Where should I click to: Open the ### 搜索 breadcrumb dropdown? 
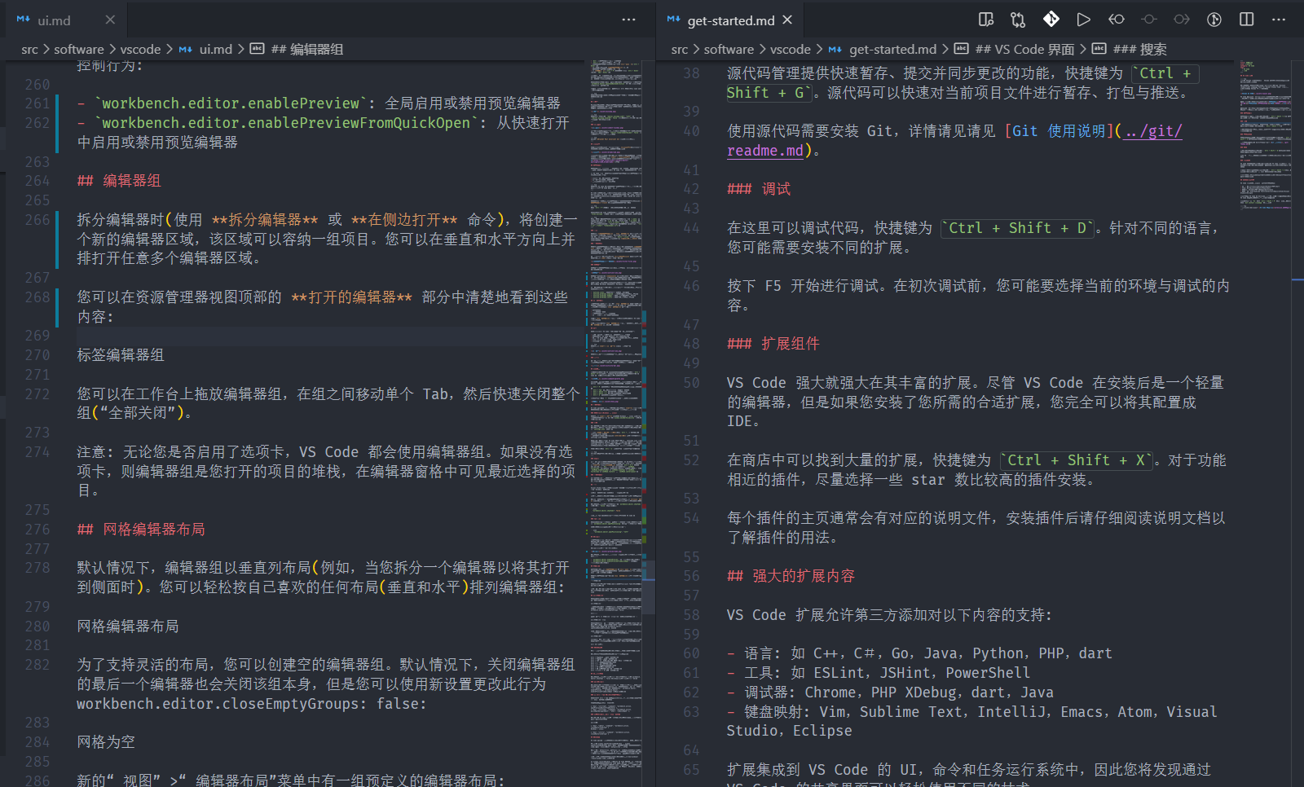(1143, 49)
